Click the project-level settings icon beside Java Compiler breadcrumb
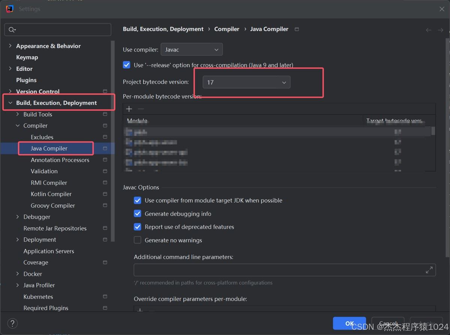The height and width of the screenshot is (335, 450). [x=297, y=29]
